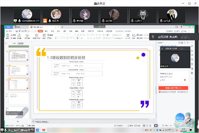Toggle bold formatting in the ribbon
This screenshot has width=199, height=133.
coord(56,38)
